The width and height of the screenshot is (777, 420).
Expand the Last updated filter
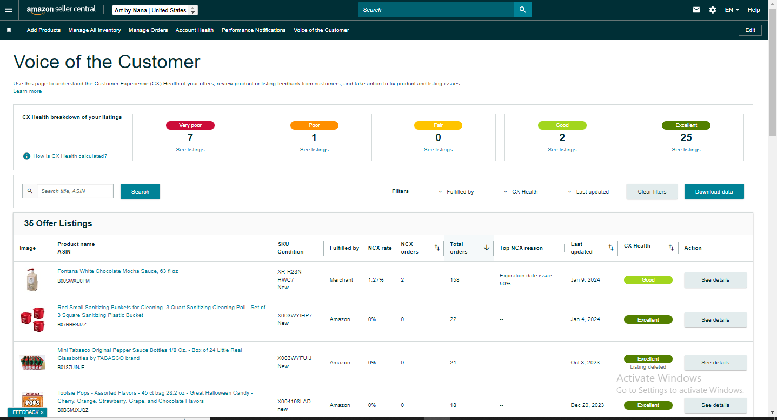pos(588,192)
